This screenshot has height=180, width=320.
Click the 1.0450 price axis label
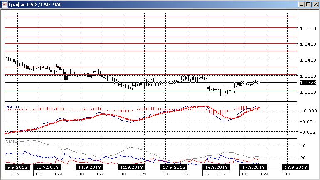[308, 44]
